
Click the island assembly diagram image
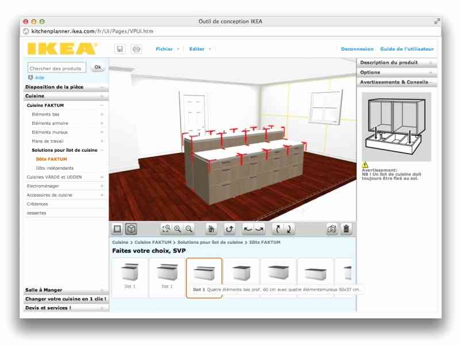(396, 126)
